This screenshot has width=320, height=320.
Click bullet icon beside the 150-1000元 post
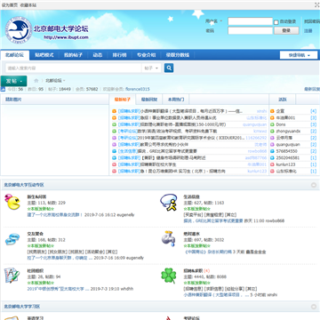pyautogui.click(x=114, y=124)
